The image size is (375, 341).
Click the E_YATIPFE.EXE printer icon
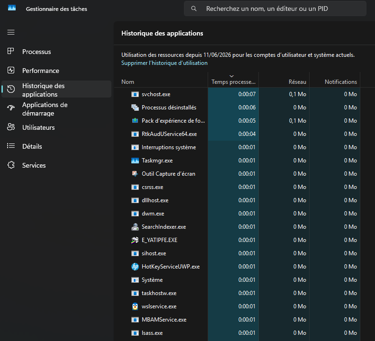pyautogui.click(x=135, y=240)
